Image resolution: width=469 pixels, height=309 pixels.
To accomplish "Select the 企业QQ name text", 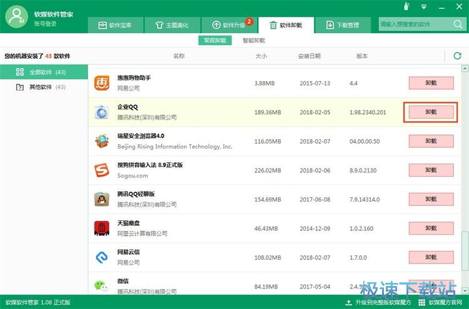I will 128,107.
